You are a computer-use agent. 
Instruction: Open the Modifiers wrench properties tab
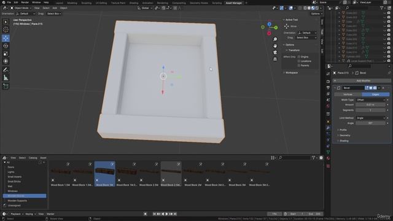click(x=328, y=128)
